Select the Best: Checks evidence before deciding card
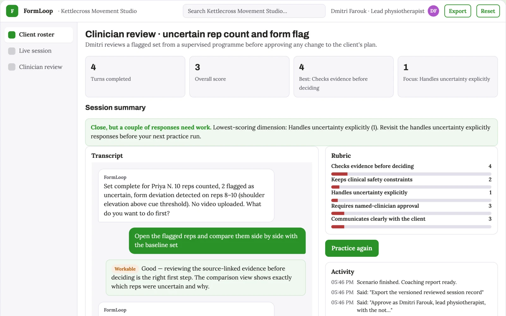Viewport: 506px width, 316px height. click(x=343, y=77)
